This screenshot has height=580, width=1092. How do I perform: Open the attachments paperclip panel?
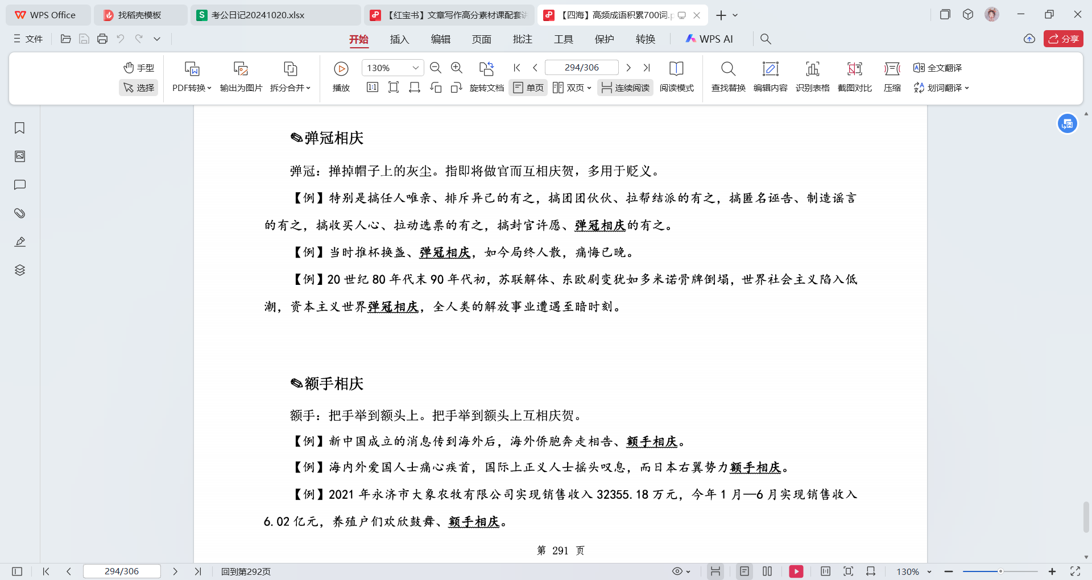20,213
